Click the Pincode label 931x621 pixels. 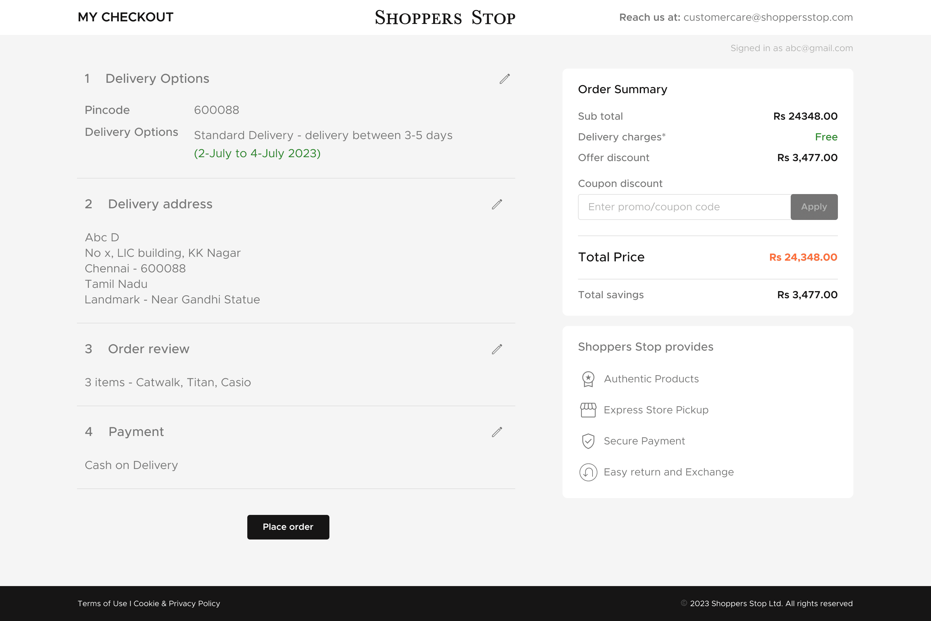[107, 110]
